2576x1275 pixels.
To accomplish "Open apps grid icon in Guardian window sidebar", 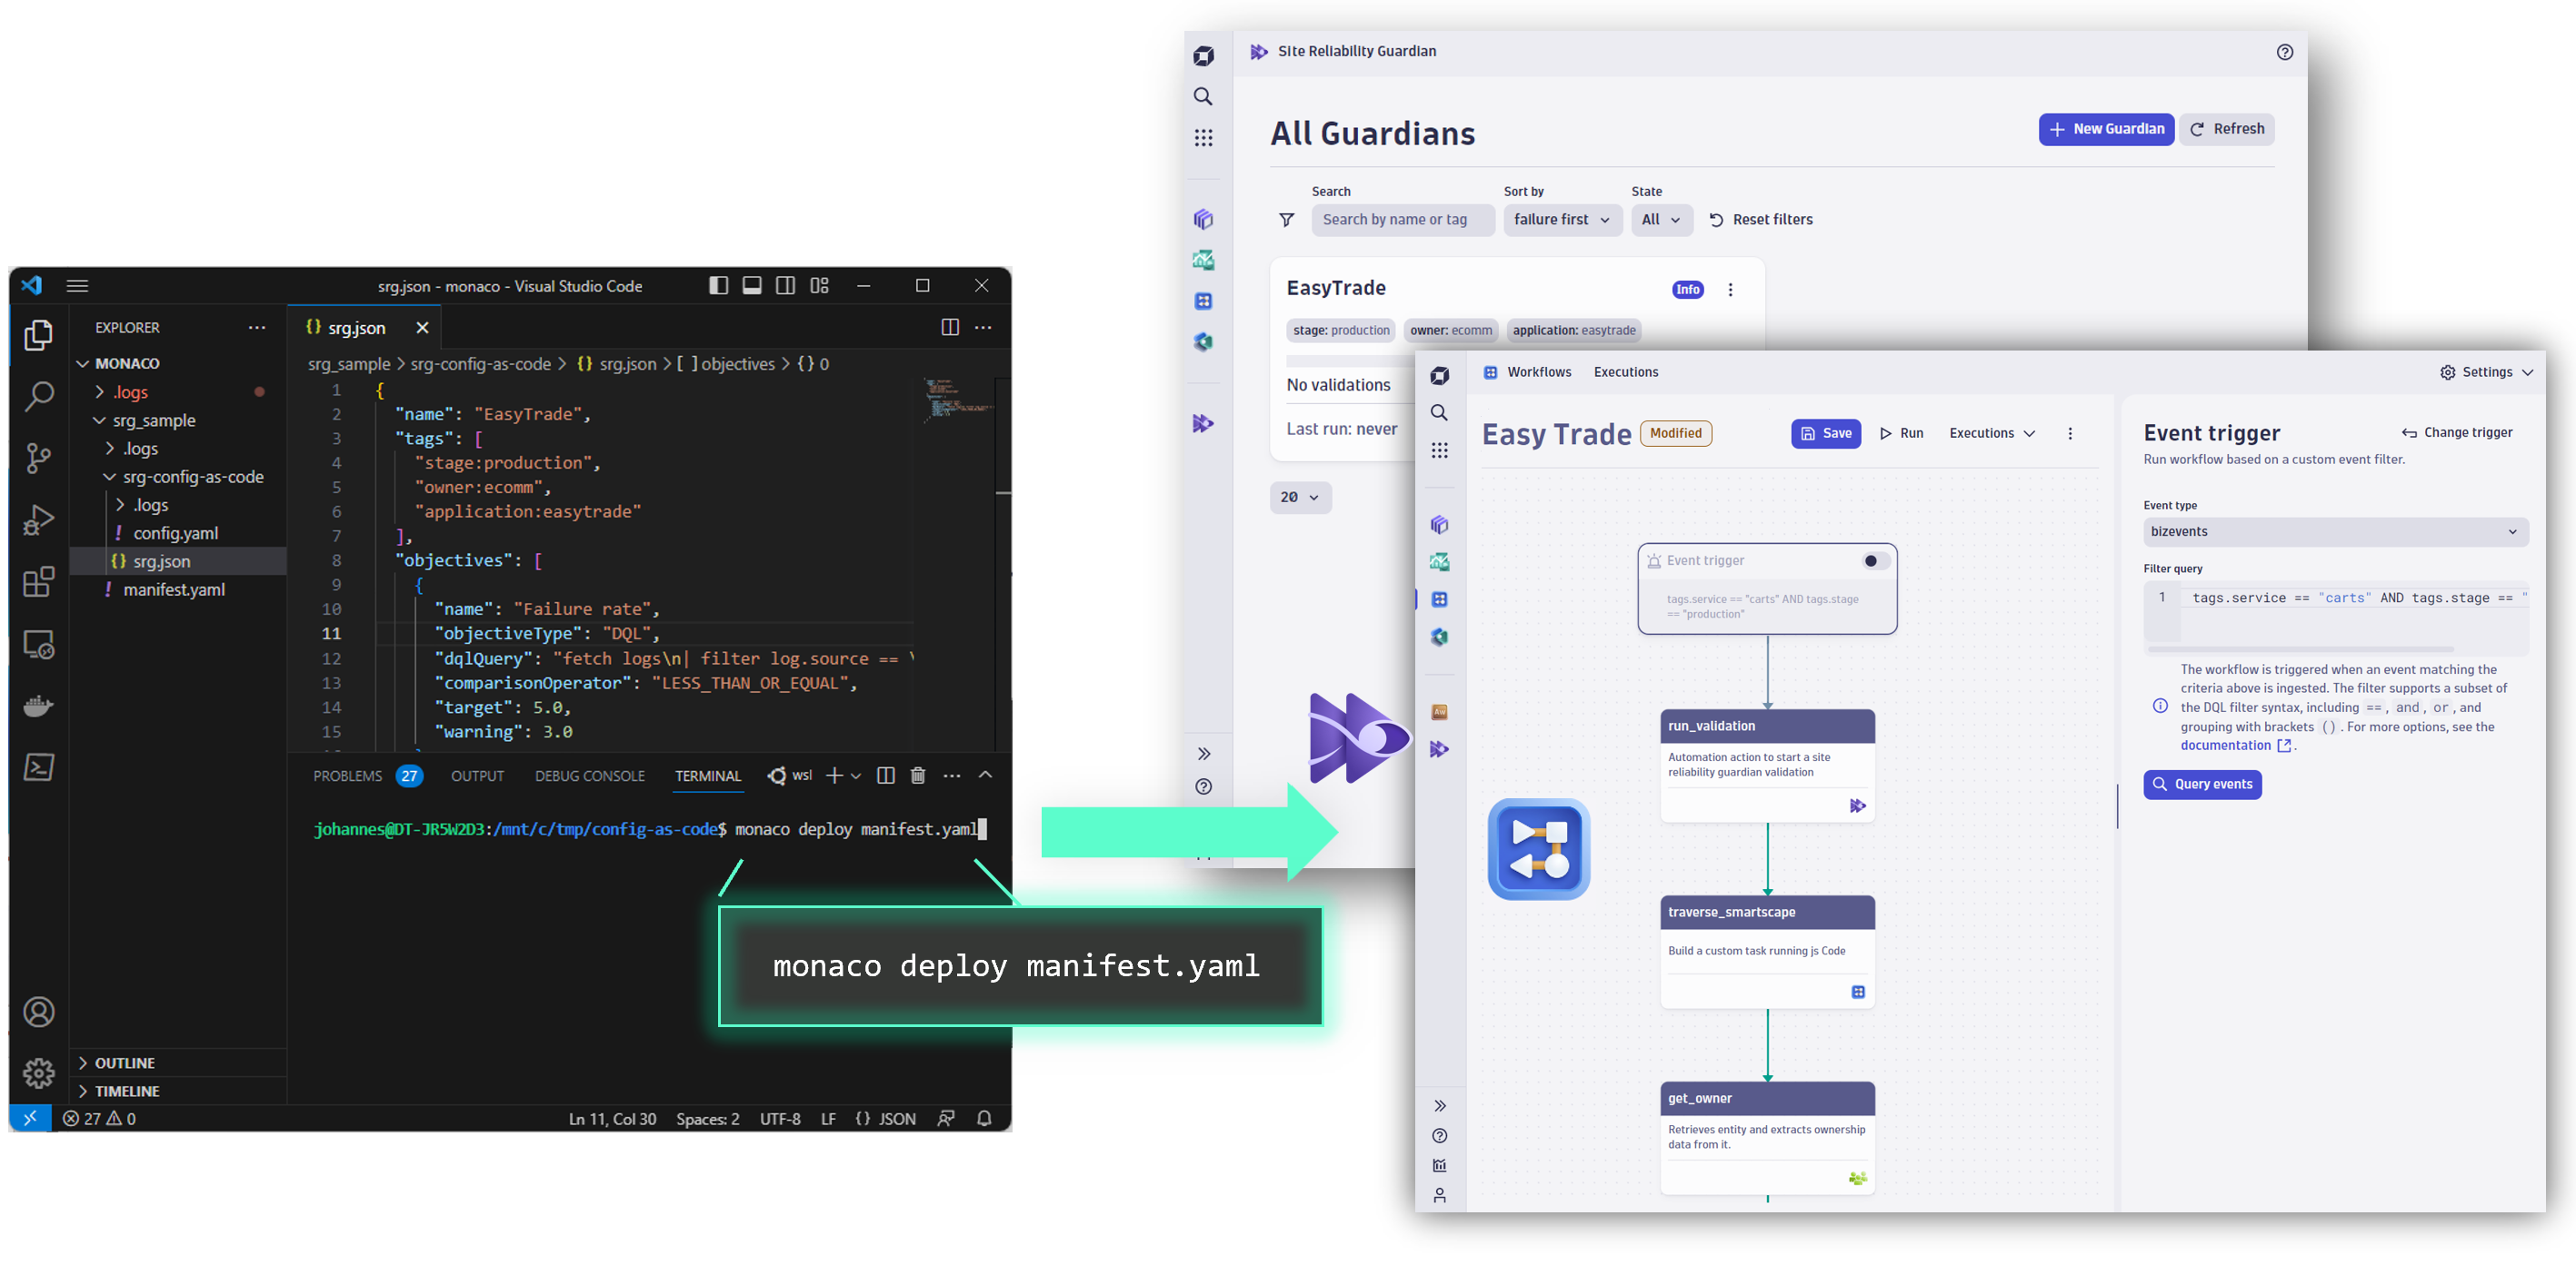I will (1203, 138).
